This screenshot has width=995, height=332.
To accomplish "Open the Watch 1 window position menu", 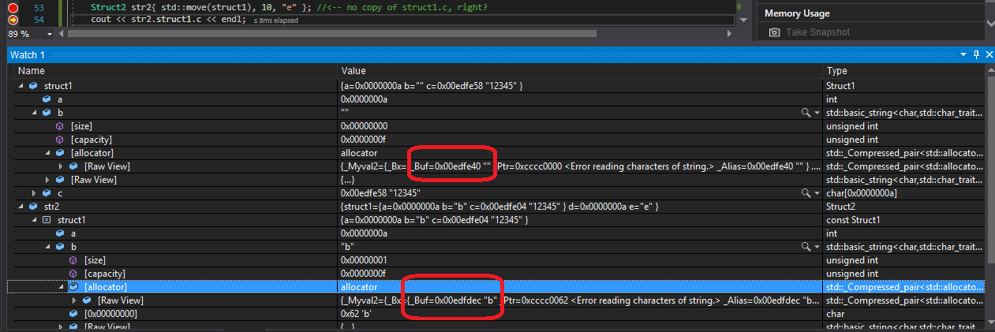I will click(963, 54).
